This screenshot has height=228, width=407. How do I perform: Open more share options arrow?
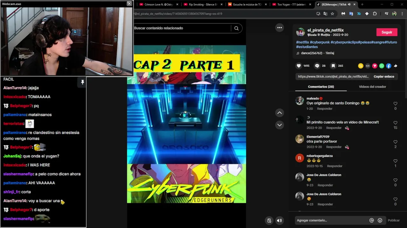point(396,66)
